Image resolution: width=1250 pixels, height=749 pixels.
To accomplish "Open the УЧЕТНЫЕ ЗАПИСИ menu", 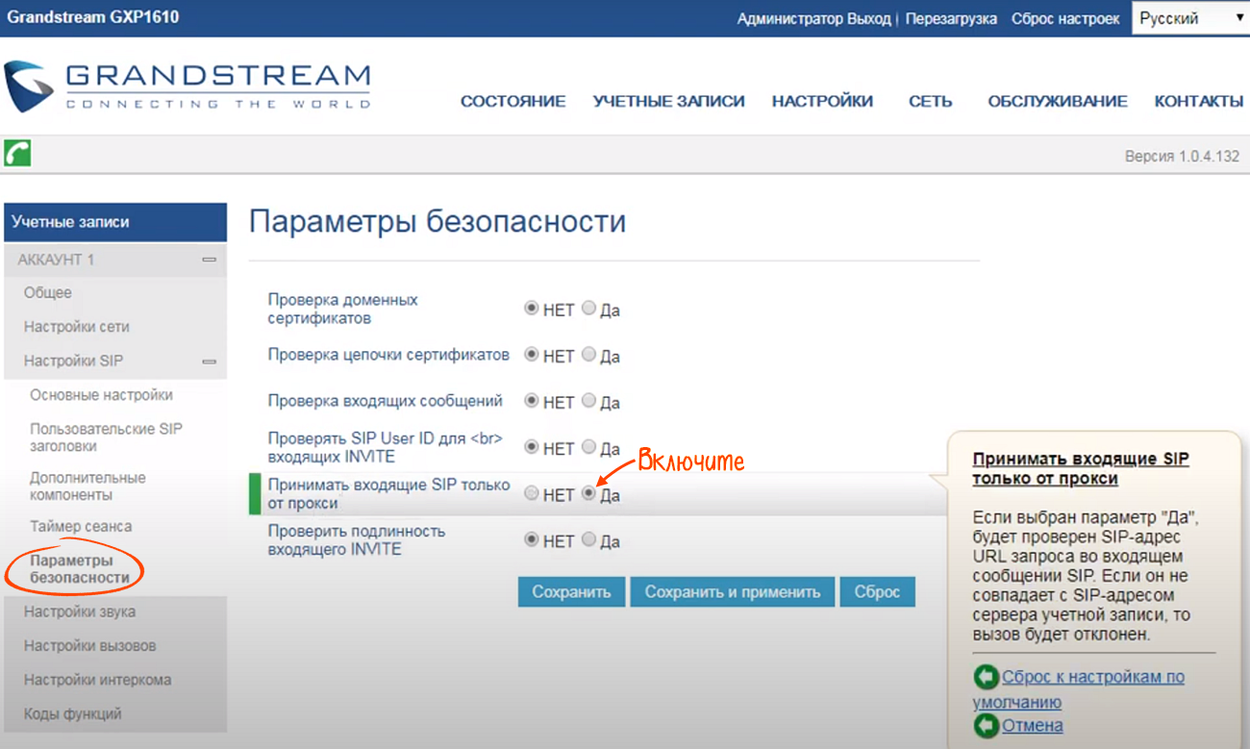I will 668,101.
